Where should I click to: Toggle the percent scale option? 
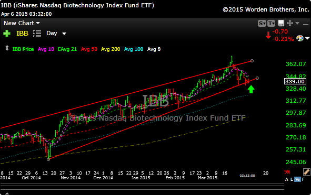point(297,179)
